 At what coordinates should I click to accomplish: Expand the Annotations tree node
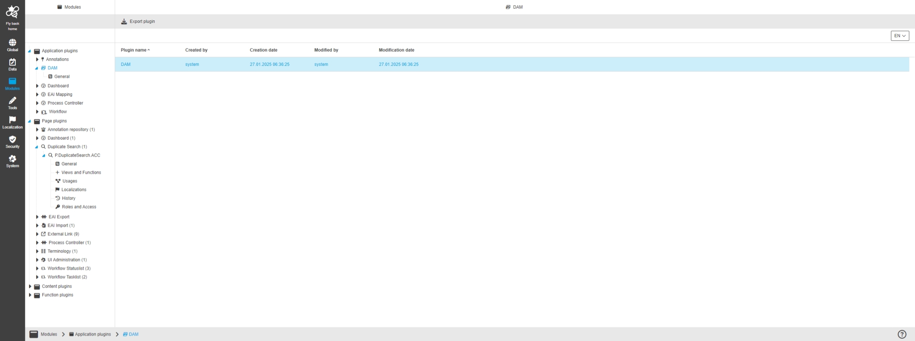click(37, 59)
